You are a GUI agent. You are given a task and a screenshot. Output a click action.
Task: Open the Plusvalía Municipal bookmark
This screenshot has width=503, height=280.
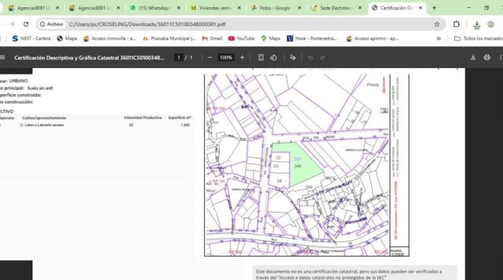[x=169, y=38]
